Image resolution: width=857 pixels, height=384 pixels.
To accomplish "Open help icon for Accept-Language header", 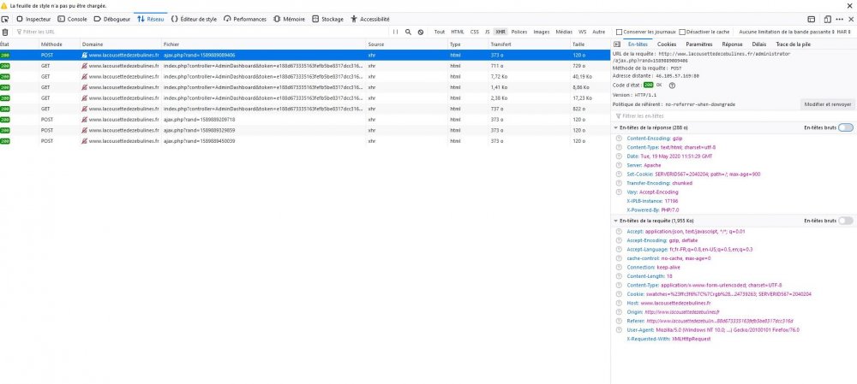I will pyautogui.click(x=619, y=249).
